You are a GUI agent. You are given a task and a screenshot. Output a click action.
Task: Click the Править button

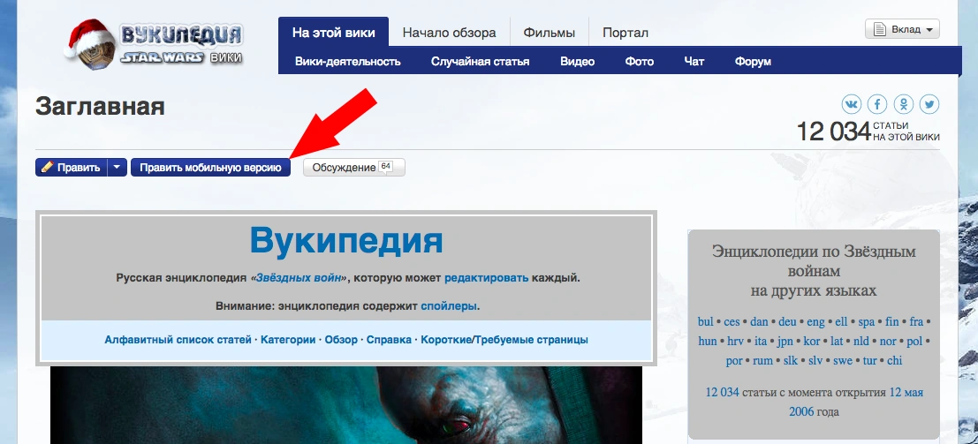coord(72,167)
